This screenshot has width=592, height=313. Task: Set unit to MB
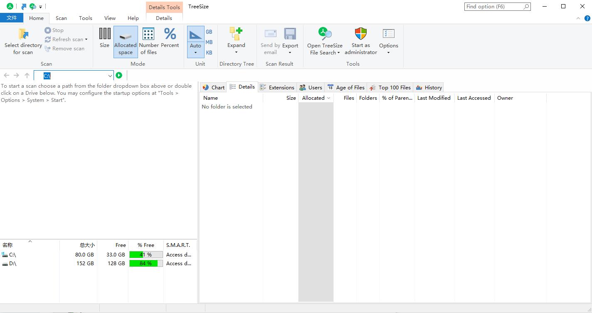point(209,42)
